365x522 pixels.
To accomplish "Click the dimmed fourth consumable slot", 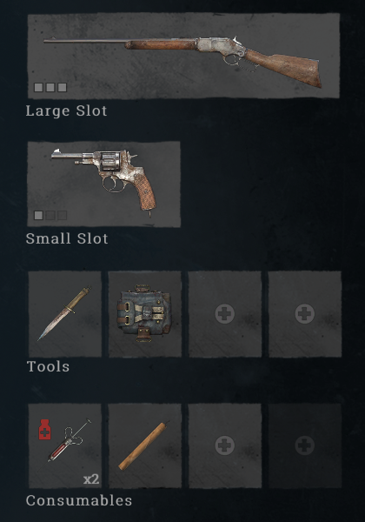I will (305, 445).
